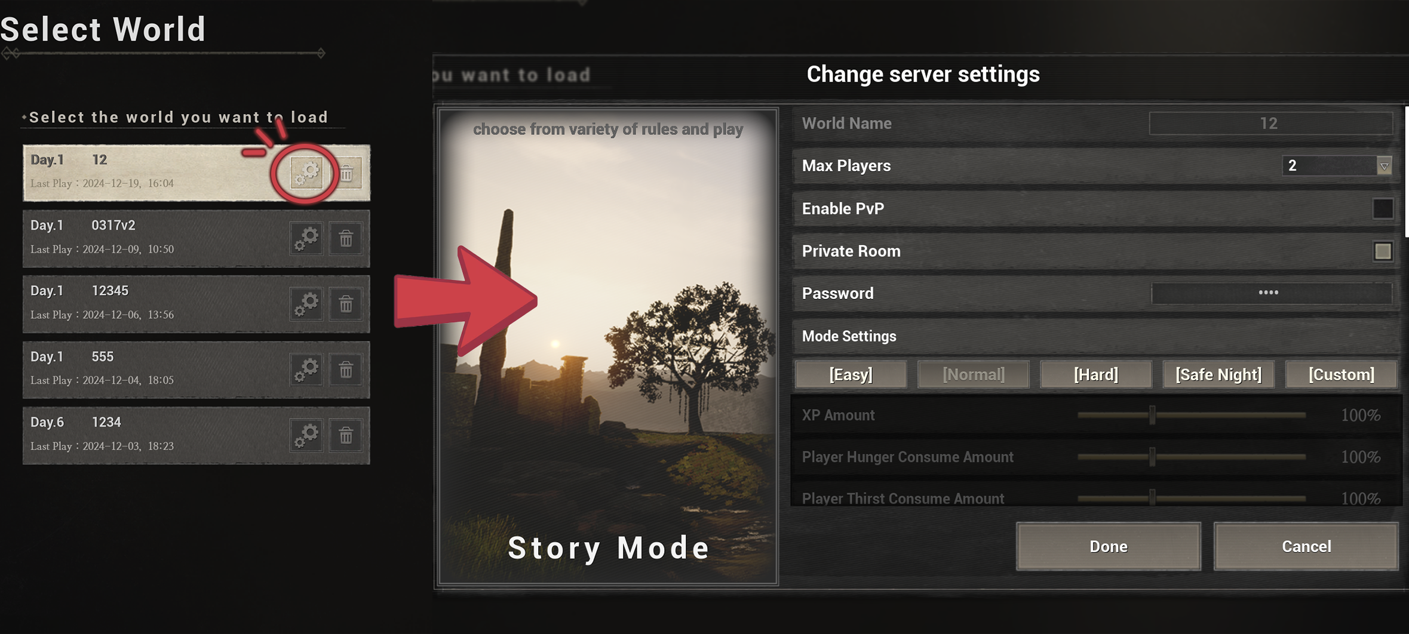
Task: Adjust the XP Amount slider handle
Action: click(x=1152, y=415)
